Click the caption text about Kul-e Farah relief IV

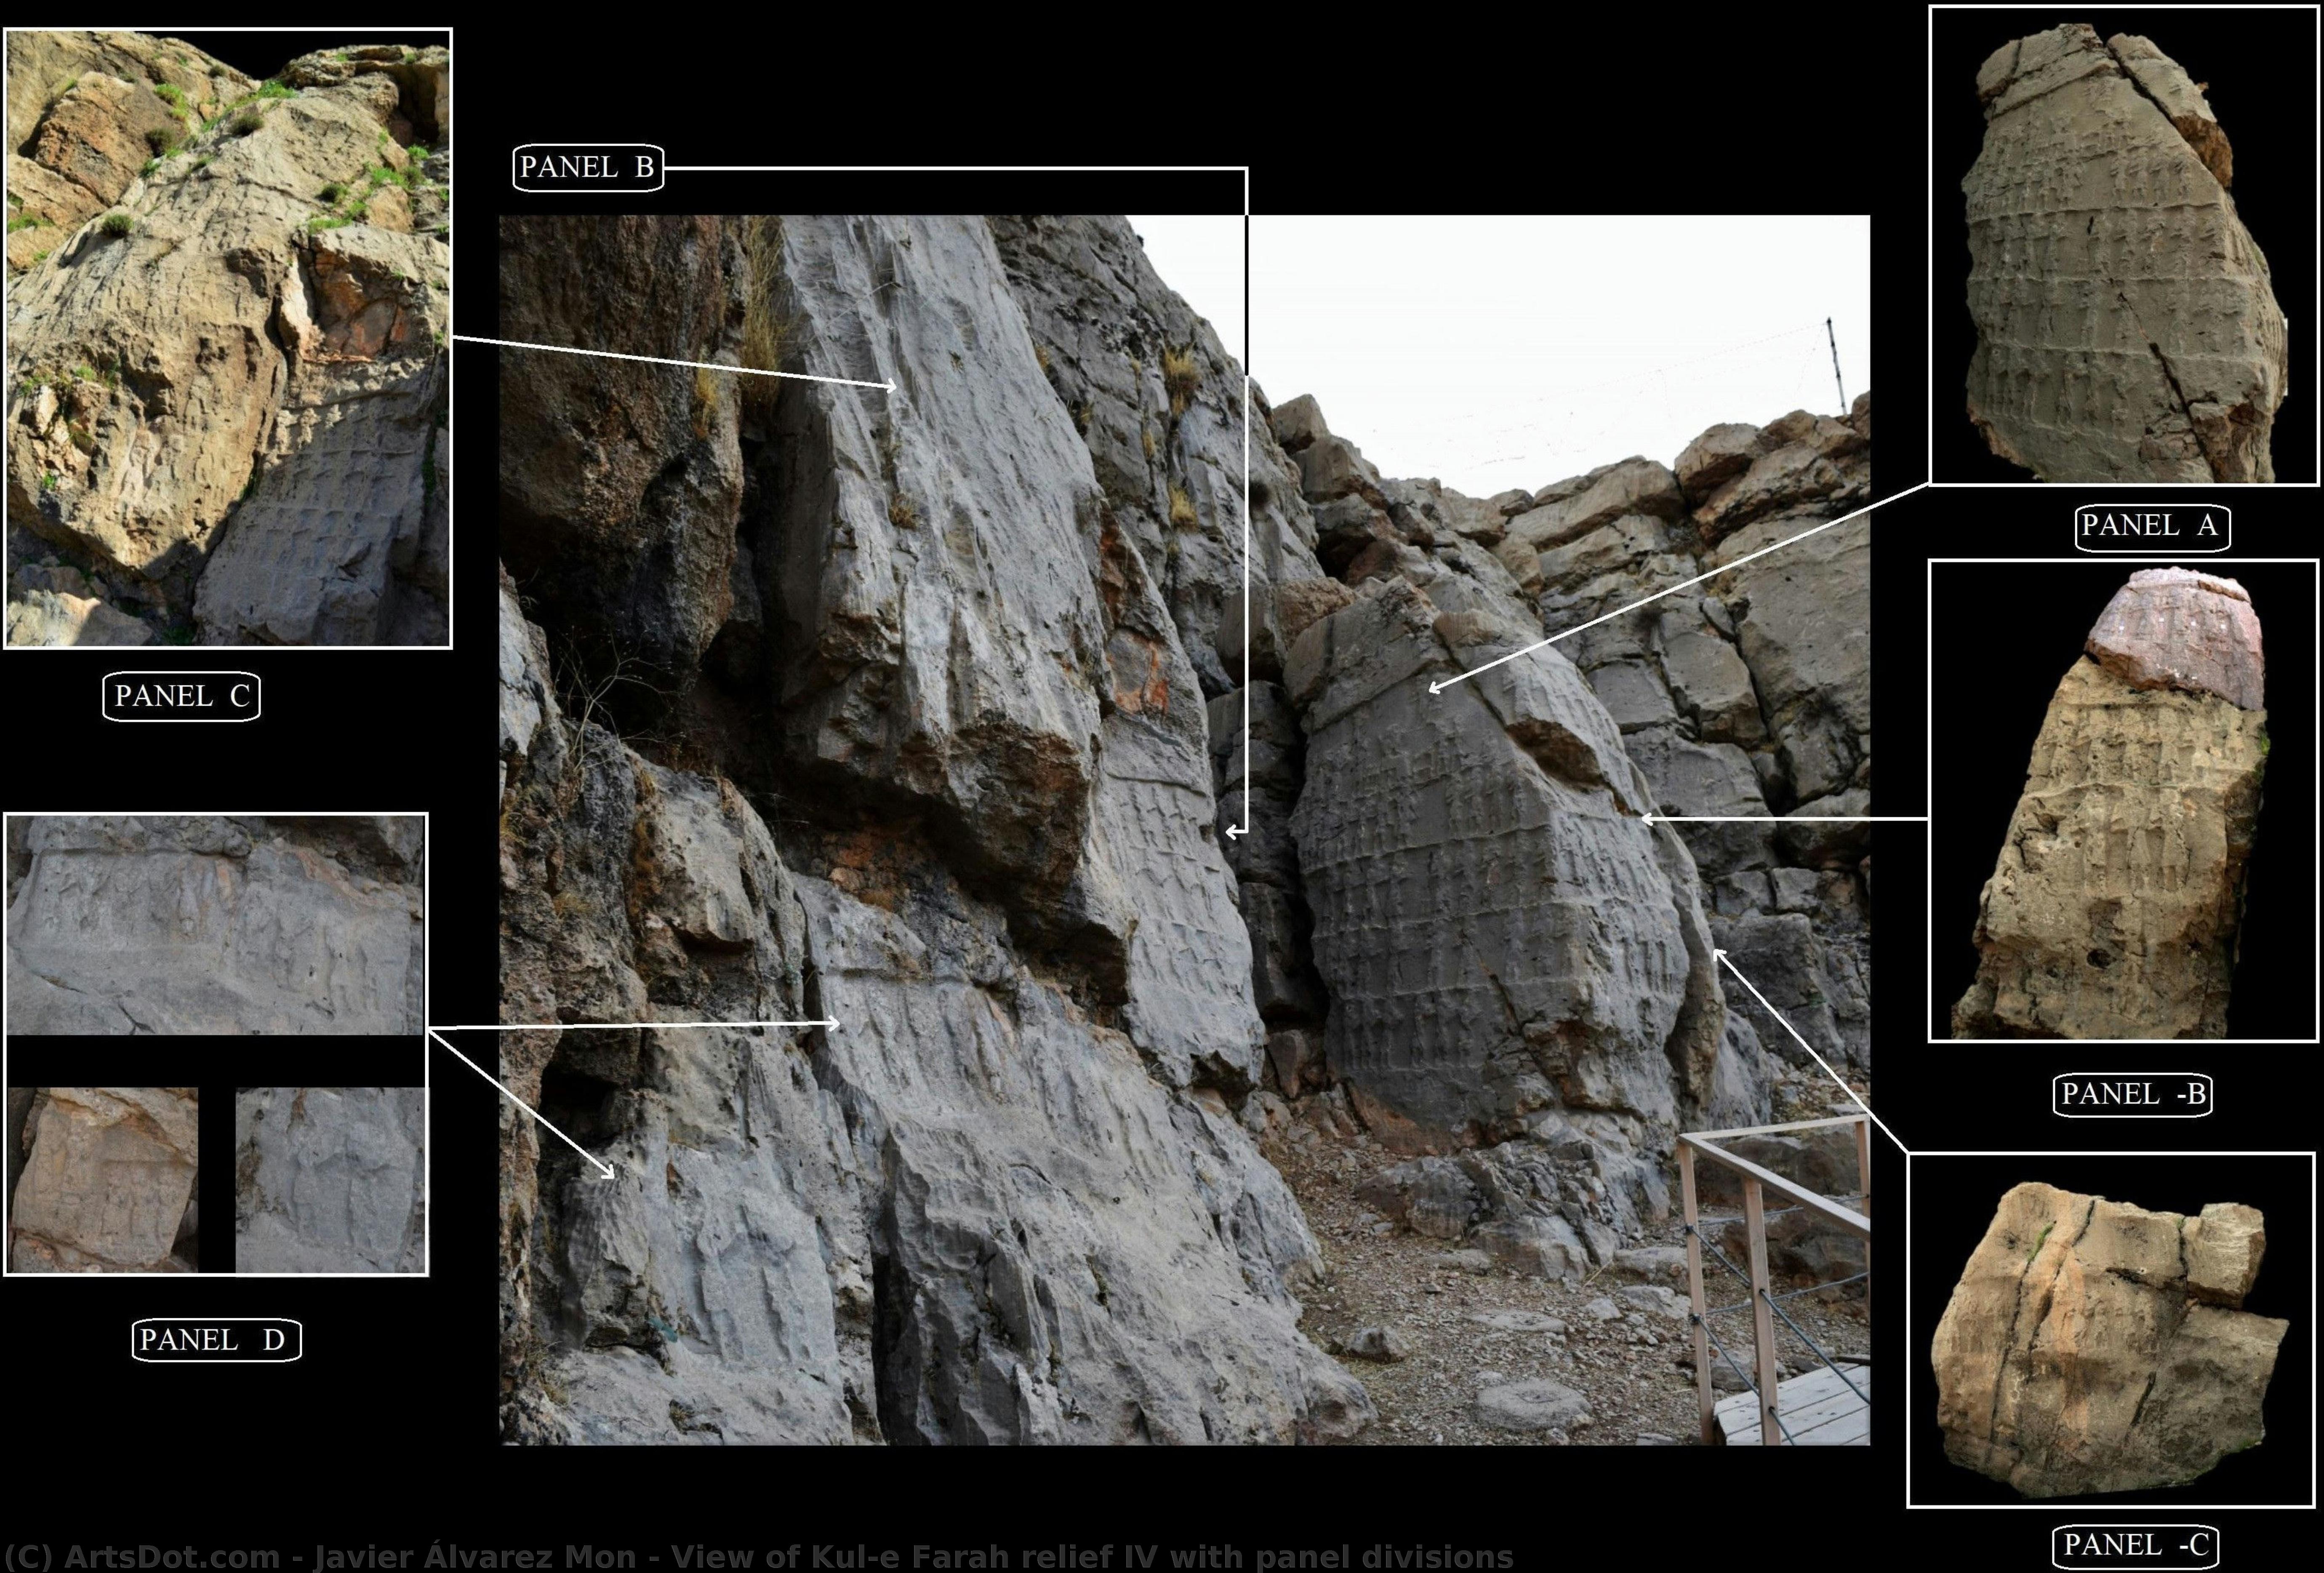759,1557
